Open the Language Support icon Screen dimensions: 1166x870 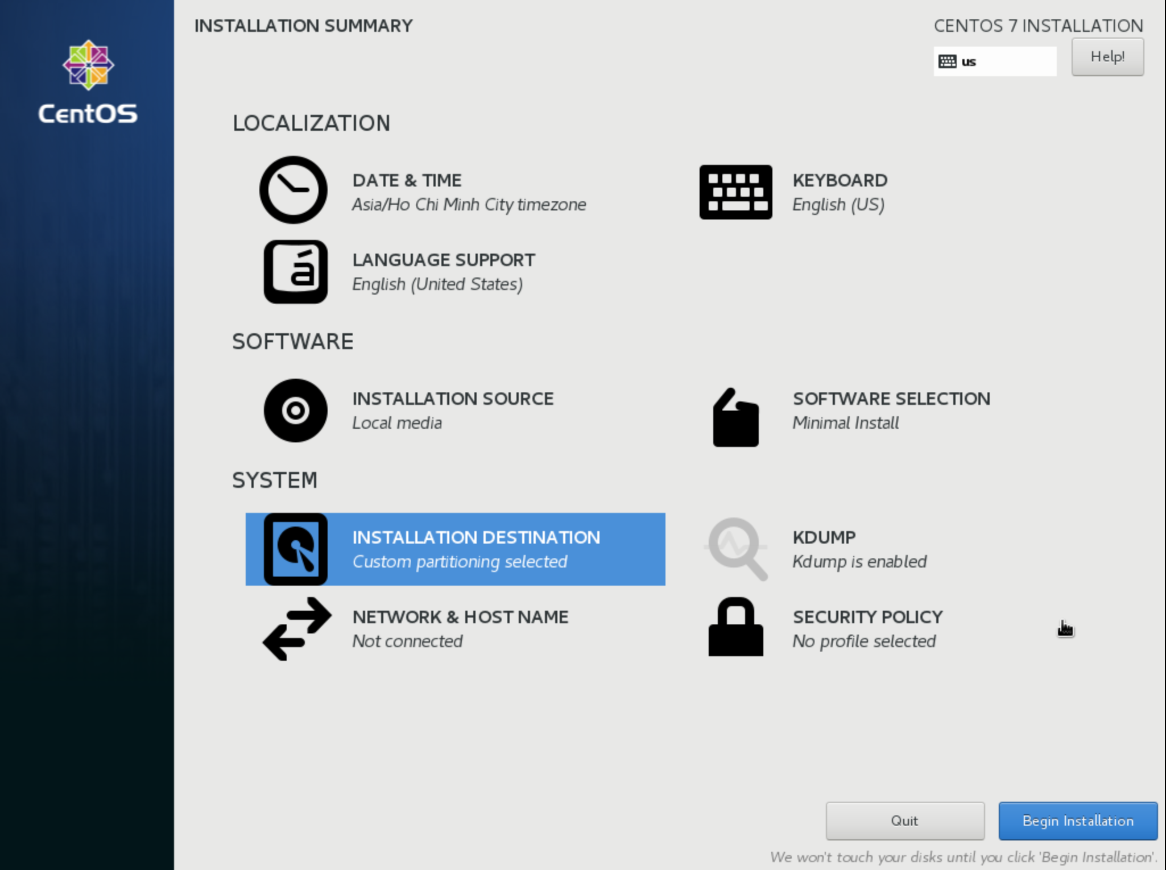click(295, 272)
